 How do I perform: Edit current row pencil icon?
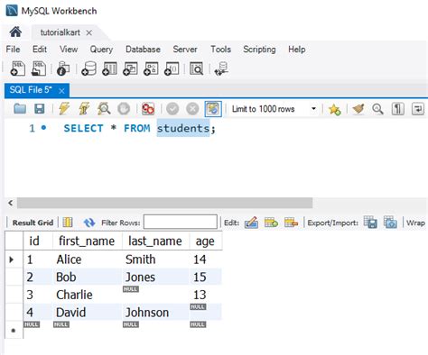point(251,223)
